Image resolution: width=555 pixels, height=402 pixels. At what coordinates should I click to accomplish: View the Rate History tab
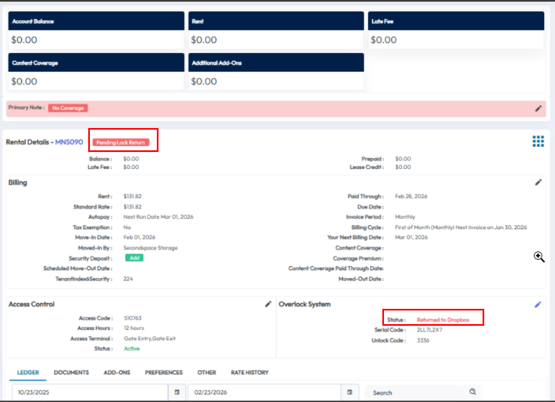(249, 373)
